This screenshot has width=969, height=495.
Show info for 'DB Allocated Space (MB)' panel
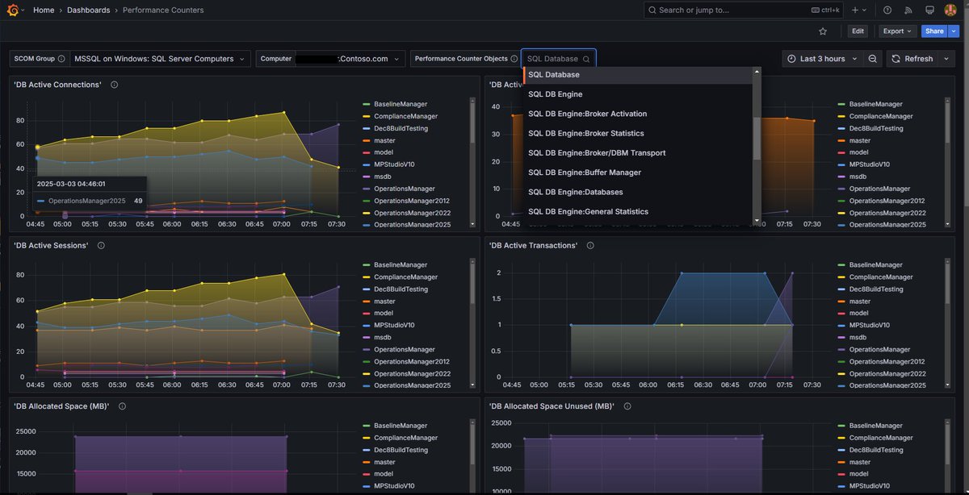pos(122,406)
